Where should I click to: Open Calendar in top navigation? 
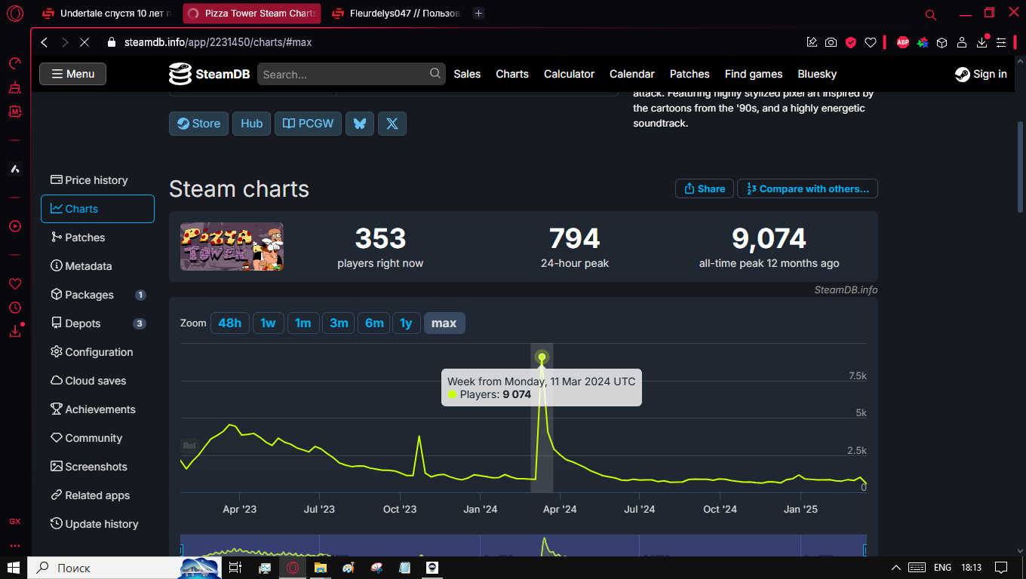click(x=632, y=74)
